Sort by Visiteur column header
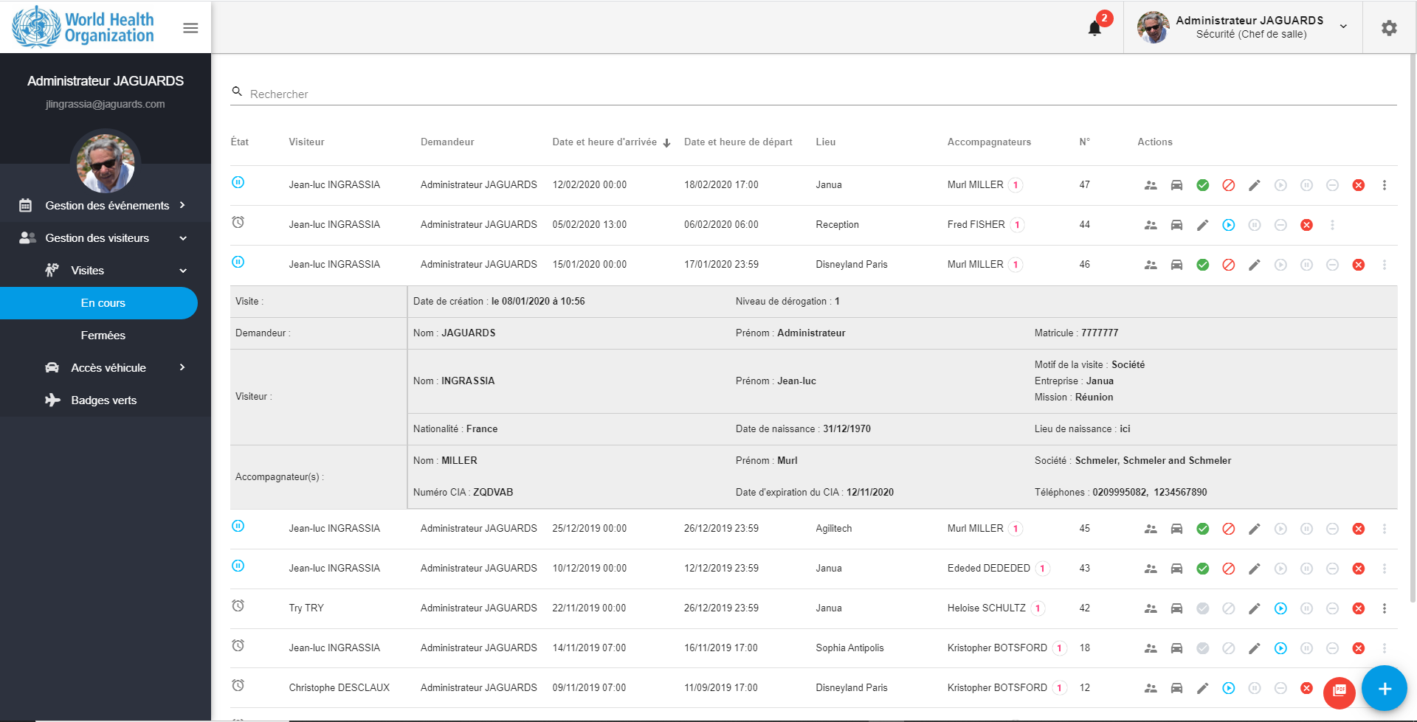The width and height of the screenshot is (1417, 722). [x=306, y=142]
